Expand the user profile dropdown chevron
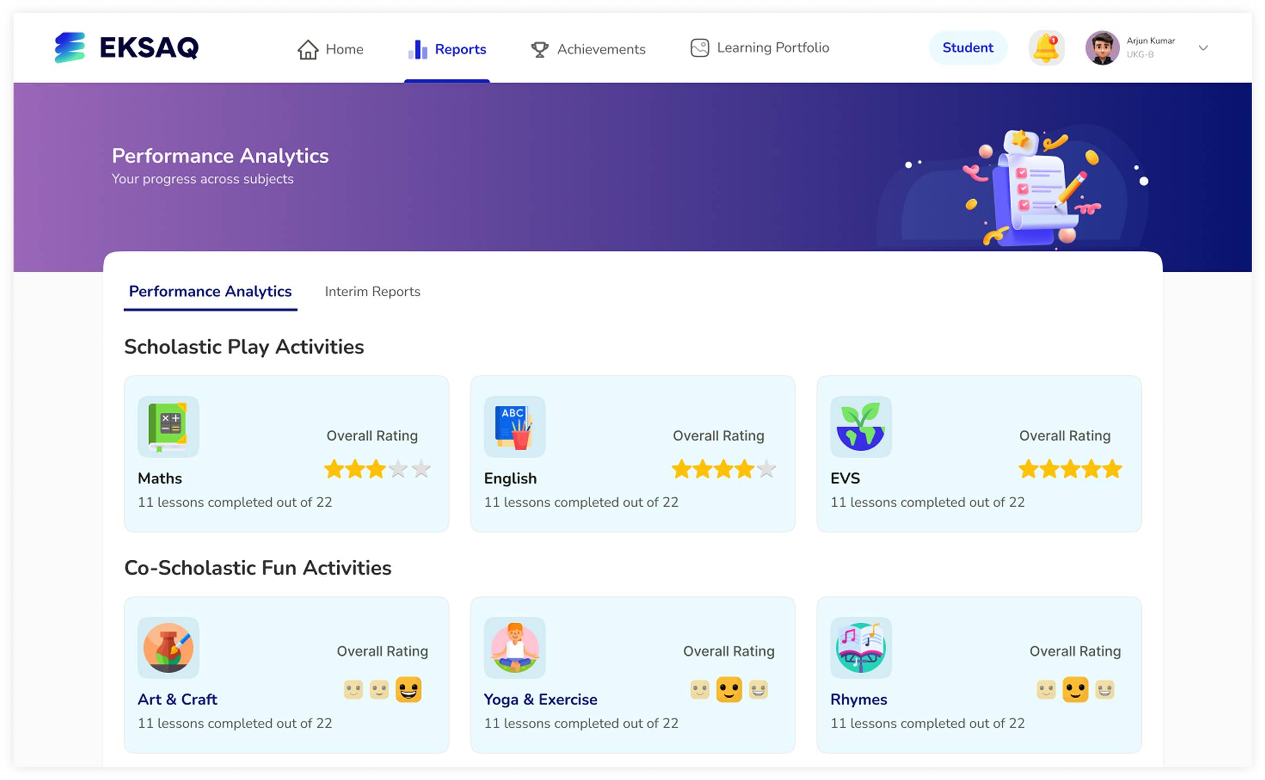The height and width of the screenshot is (780, 1265). tap(1203, 48)
